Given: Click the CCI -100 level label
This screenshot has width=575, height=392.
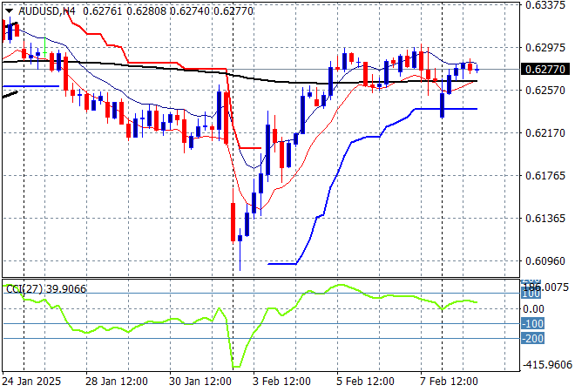Looking at the screenshot, I should click(533, 324).
